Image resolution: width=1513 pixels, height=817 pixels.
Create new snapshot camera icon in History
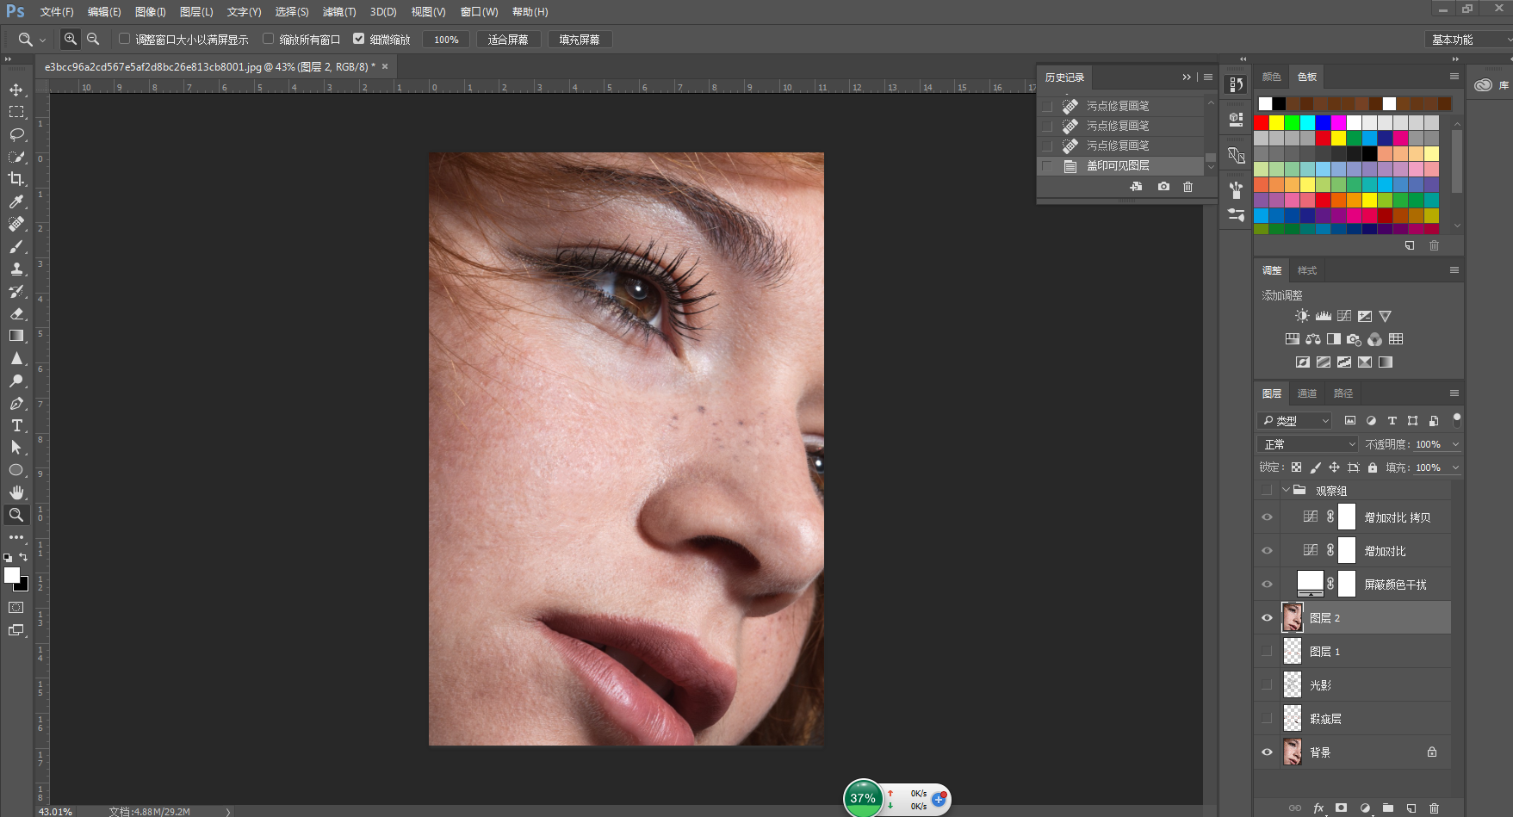click(1163, 187)
